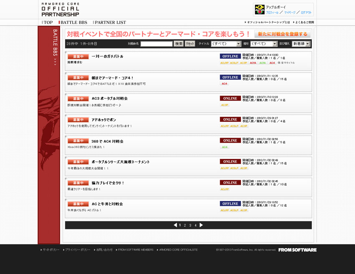
Task: Open FROM SOFTWARE MEMBERS footer link
Action: click(136, 250)
